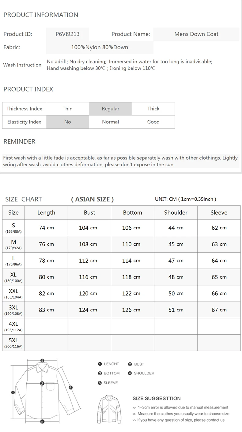Click the number 1 LENGHT legend marker

[100, 364]
